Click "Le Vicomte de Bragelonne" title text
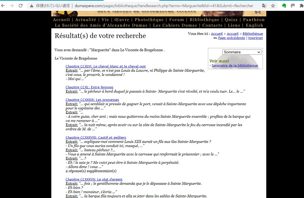The width and height of the screenshot is (304, 198). coord(76,58)
